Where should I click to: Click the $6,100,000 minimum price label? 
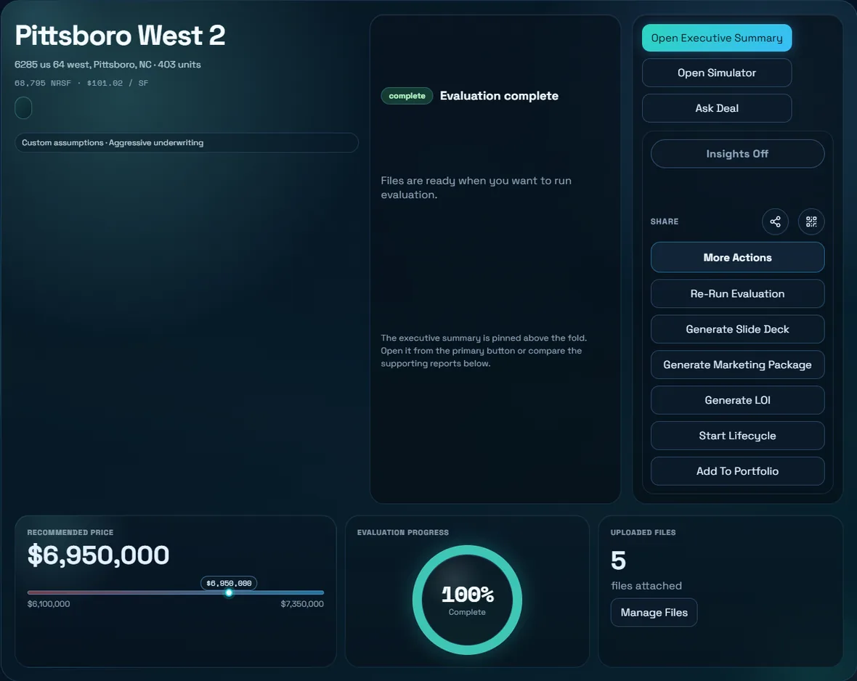49,604
